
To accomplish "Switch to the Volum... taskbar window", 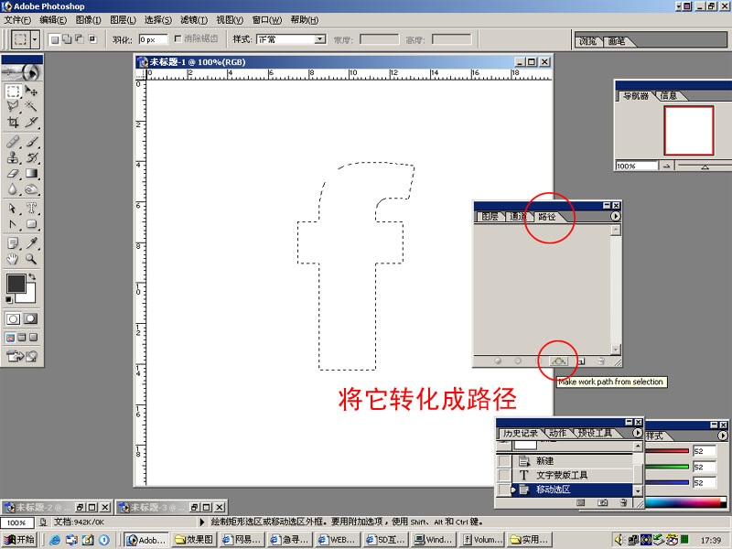I will [482, 540].
